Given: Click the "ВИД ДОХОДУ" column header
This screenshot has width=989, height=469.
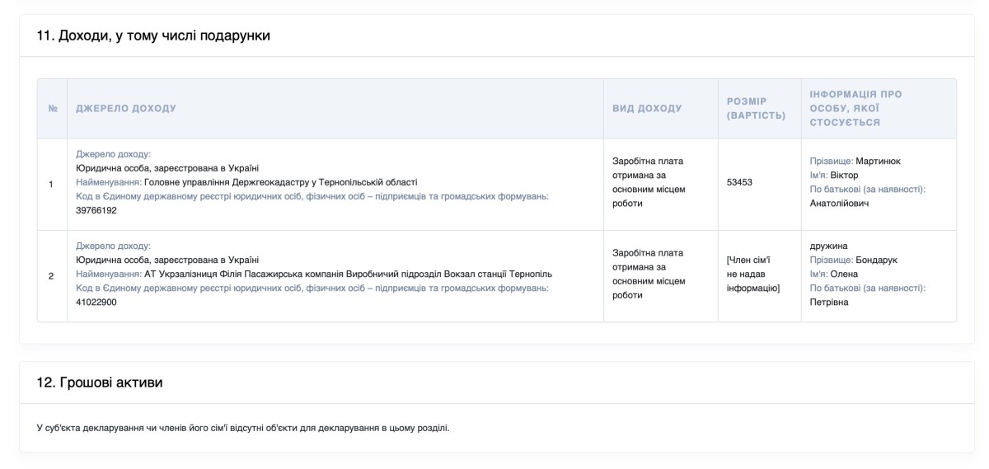Looking at the screenshot, I should tap(647, 109).
